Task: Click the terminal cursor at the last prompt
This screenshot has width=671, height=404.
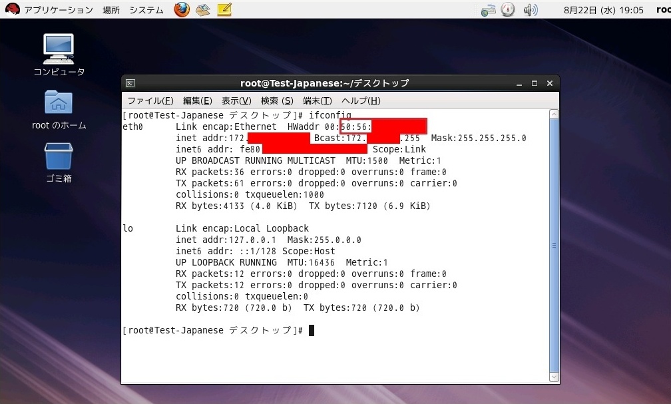Action: 312,330
